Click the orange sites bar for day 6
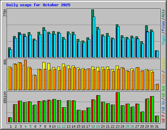Viewport: 167px width, 130px height. point(35,83)
